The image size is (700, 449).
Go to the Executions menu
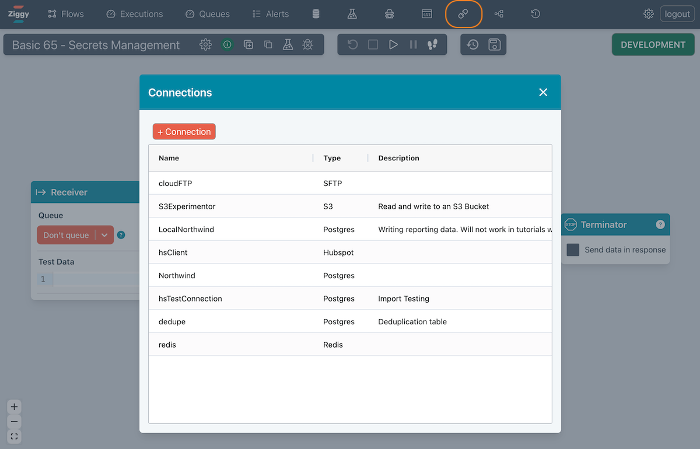(135, 14)
